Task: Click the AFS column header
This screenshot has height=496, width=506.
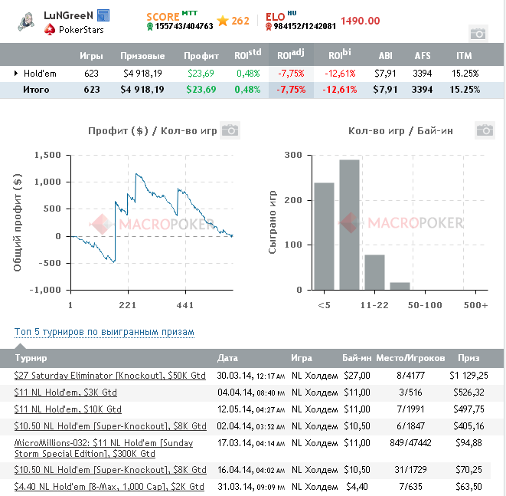Action: (x=423, y=56)
